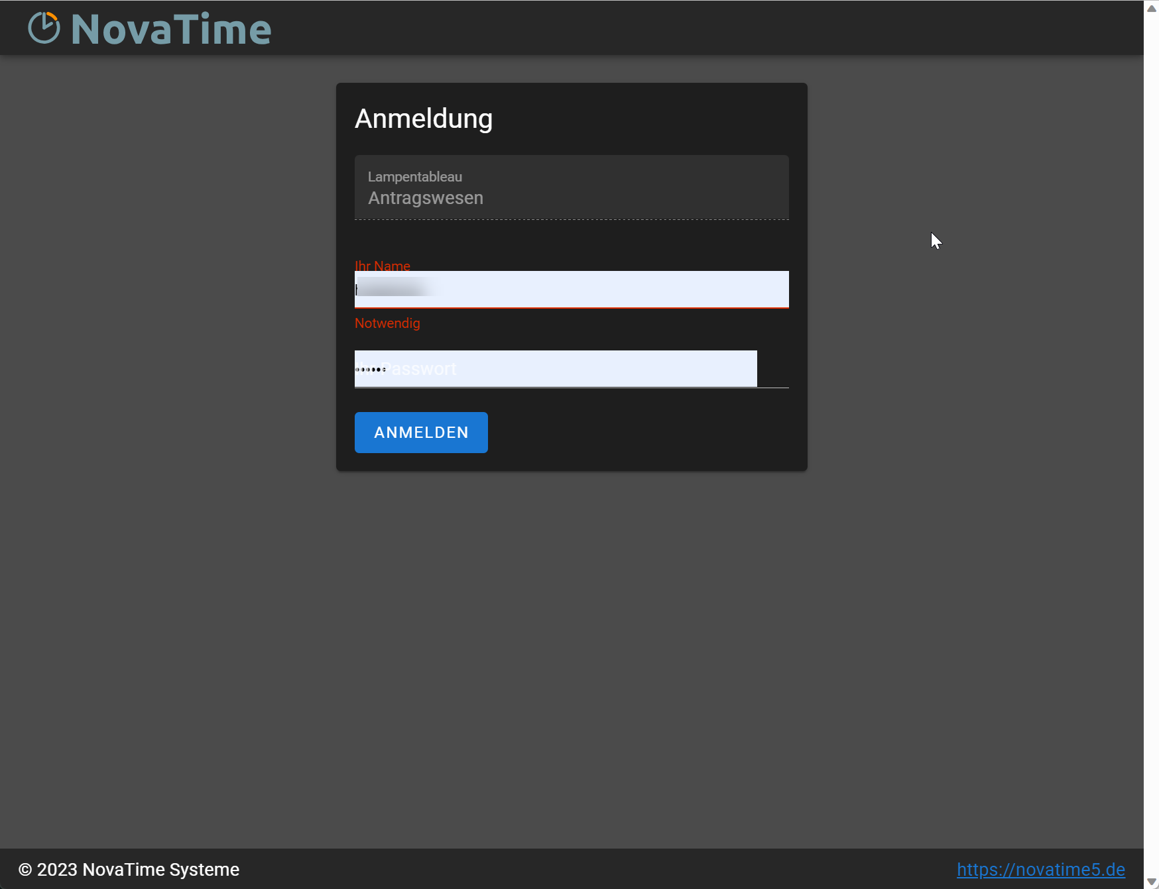Click the © 2023 NovaTime Systeme footer text
The image size is (1159, 889).
pyautogui.click(x=129, y=869)
